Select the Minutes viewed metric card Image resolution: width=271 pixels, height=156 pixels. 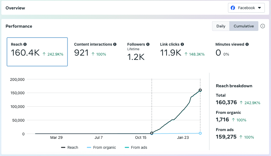231,52
